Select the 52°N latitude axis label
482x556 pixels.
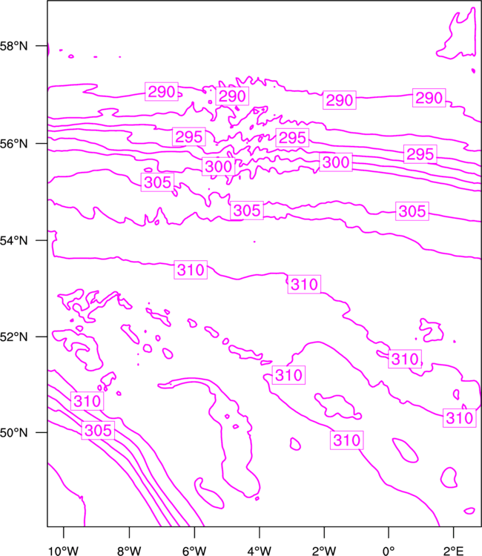click(x=13, y=337)
